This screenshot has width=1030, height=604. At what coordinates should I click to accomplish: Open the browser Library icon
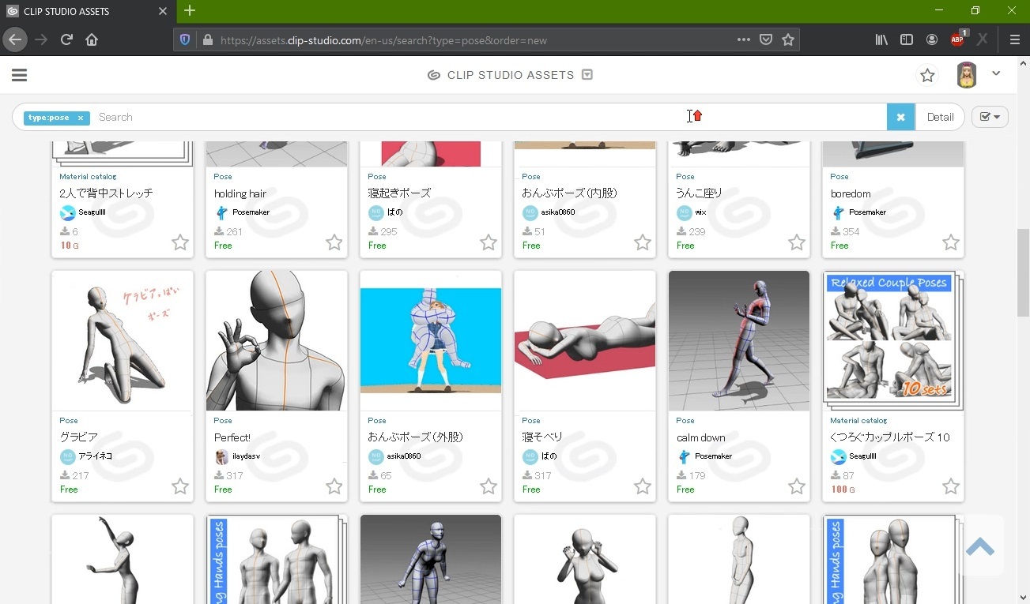click(881, 39)
